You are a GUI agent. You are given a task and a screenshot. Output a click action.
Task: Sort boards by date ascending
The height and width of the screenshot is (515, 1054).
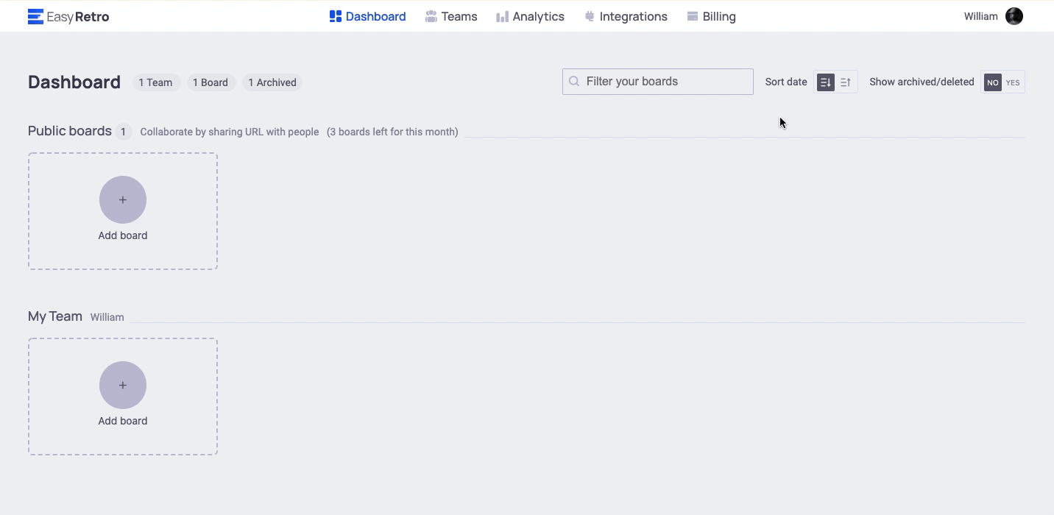tap(846, 82)
